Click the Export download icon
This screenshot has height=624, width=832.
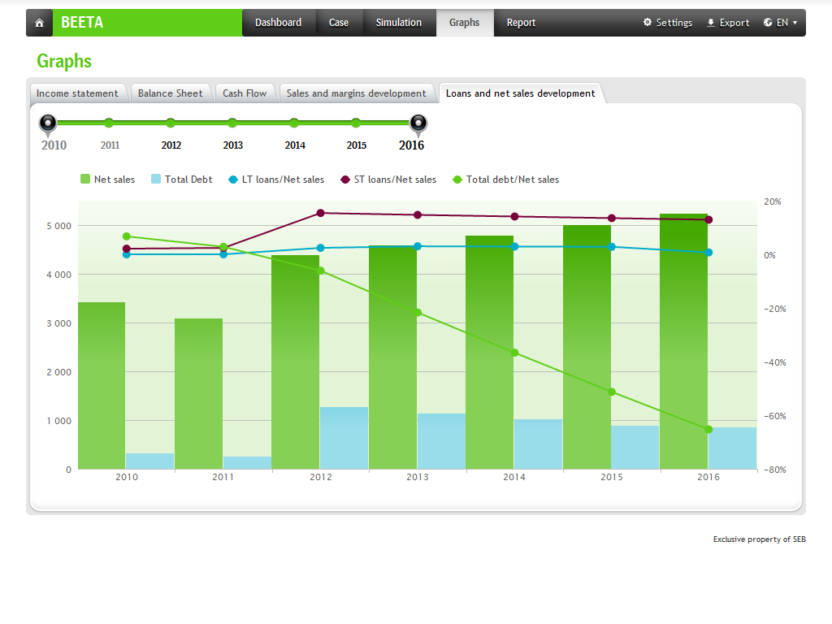[x=711, y=23]
